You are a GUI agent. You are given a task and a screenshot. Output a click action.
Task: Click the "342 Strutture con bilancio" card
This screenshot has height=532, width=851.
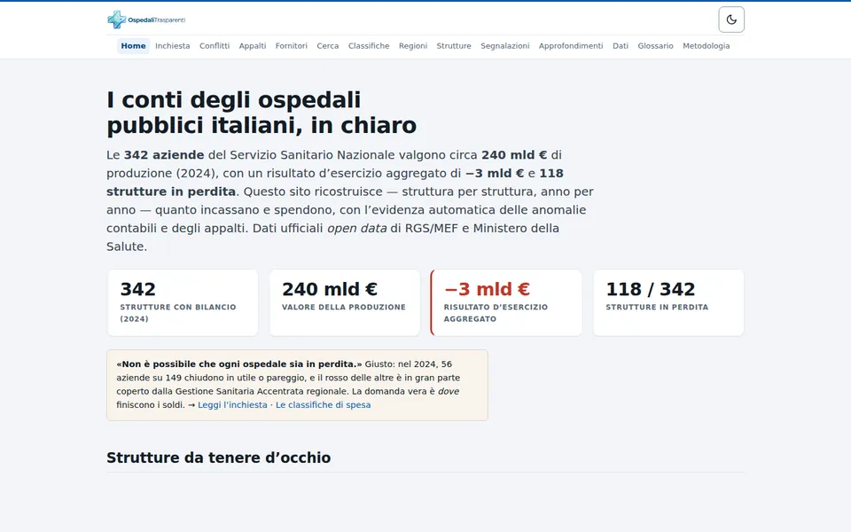(183, 303)
